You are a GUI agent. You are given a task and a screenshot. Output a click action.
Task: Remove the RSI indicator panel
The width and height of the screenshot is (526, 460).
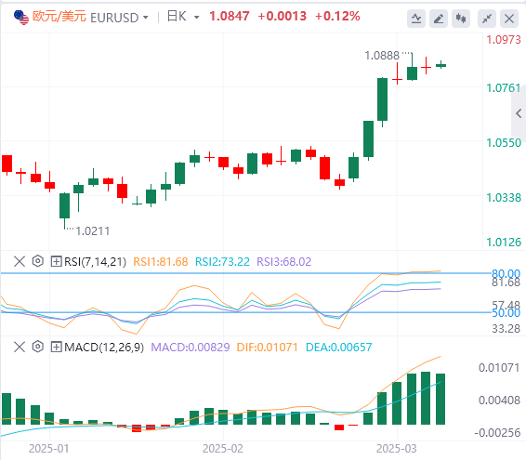pos(20,261)
